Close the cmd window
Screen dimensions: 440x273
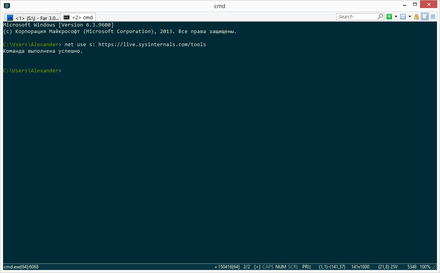[x=429, y=5]
